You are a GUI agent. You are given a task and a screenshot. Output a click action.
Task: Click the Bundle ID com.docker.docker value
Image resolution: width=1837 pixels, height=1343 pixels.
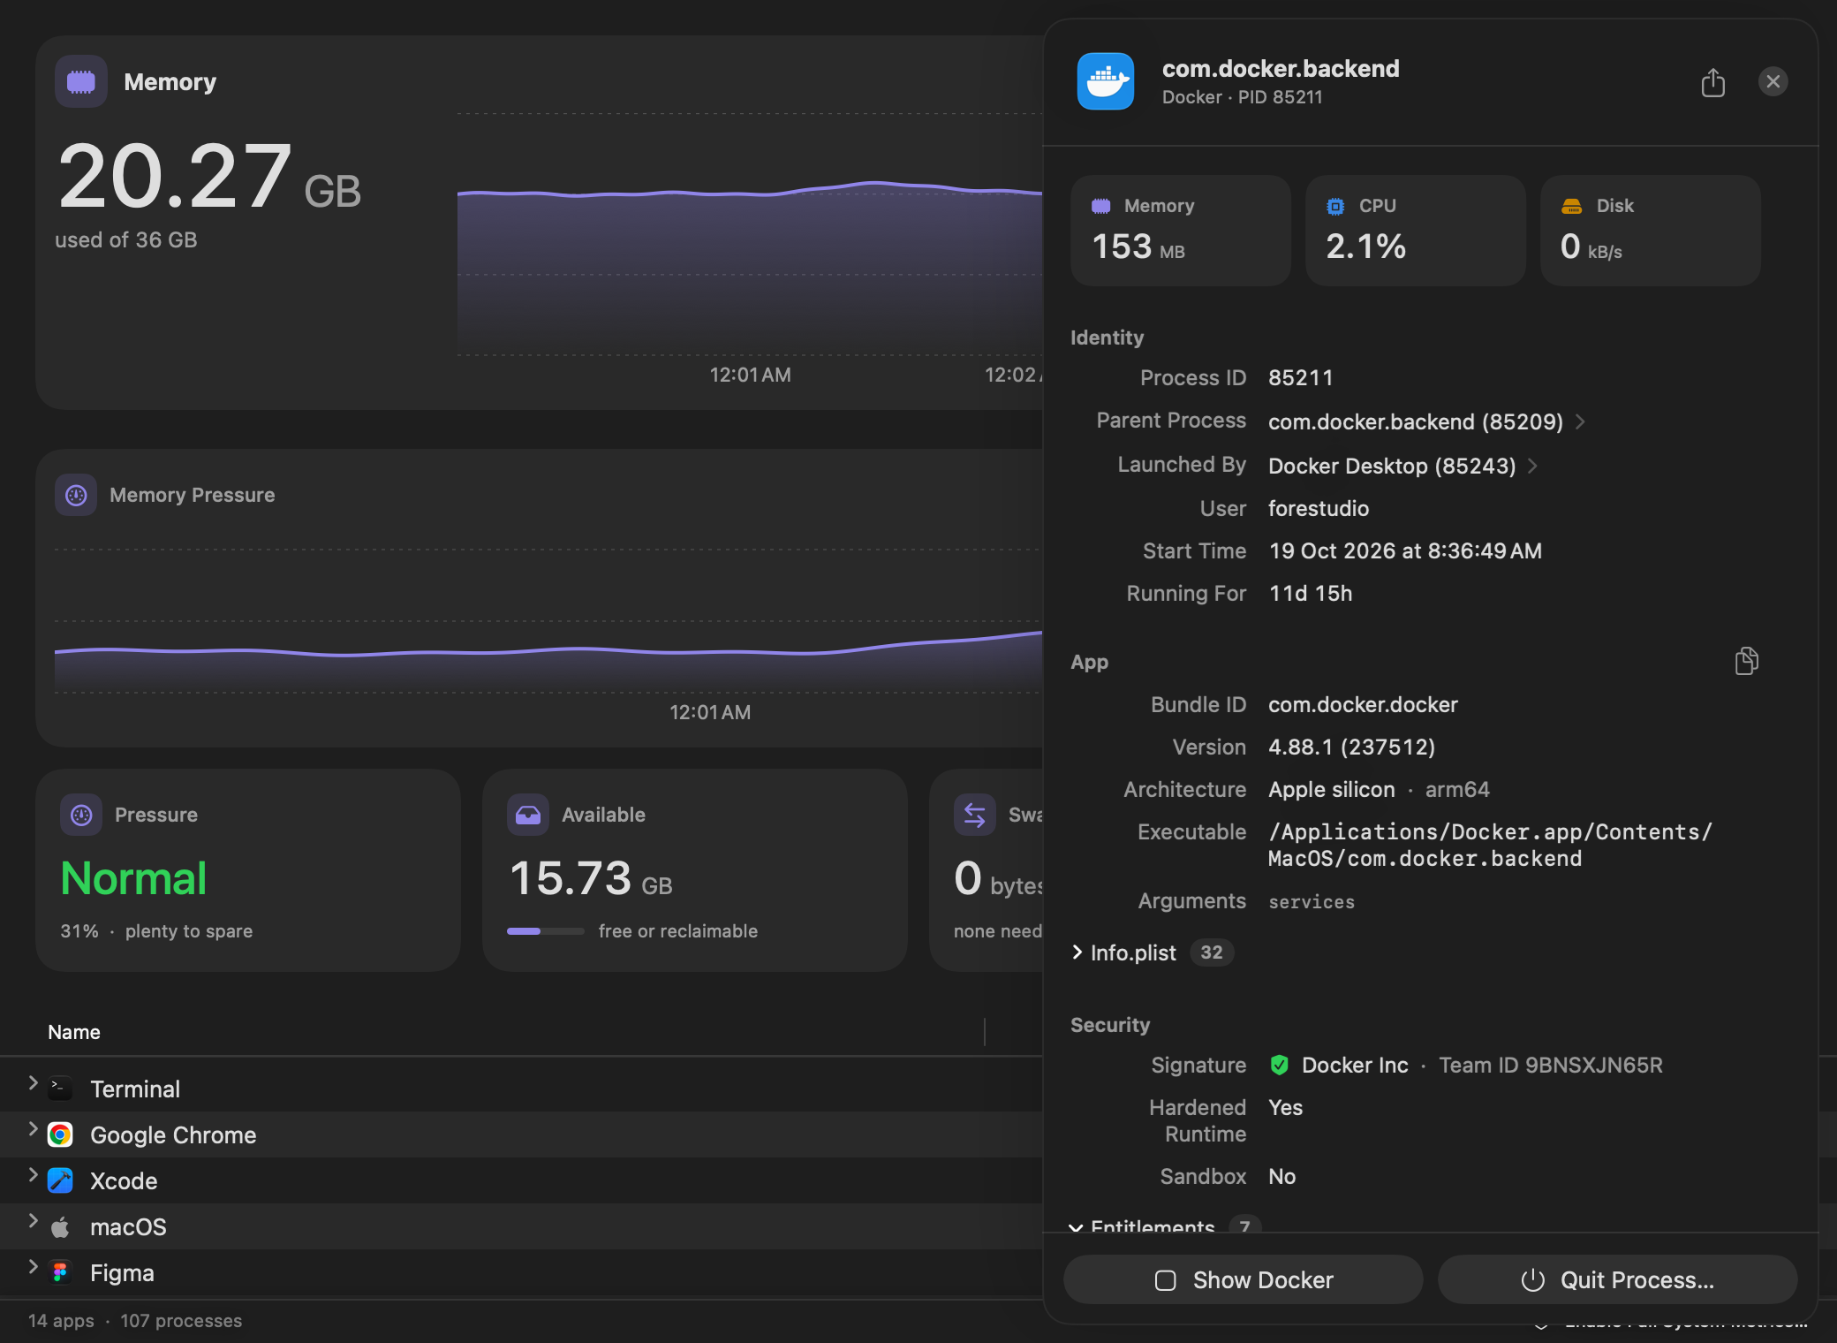click(1363, 704)
